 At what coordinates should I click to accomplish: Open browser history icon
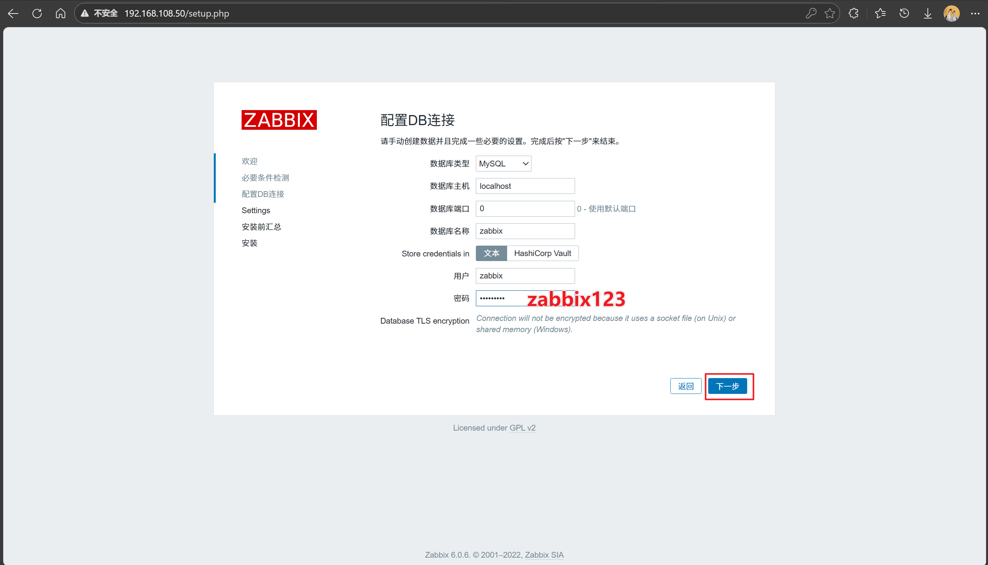point(904,14)
